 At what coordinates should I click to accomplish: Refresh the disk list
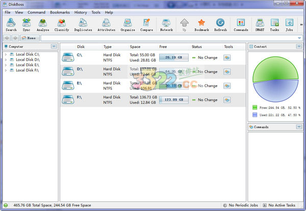[220, 24]
